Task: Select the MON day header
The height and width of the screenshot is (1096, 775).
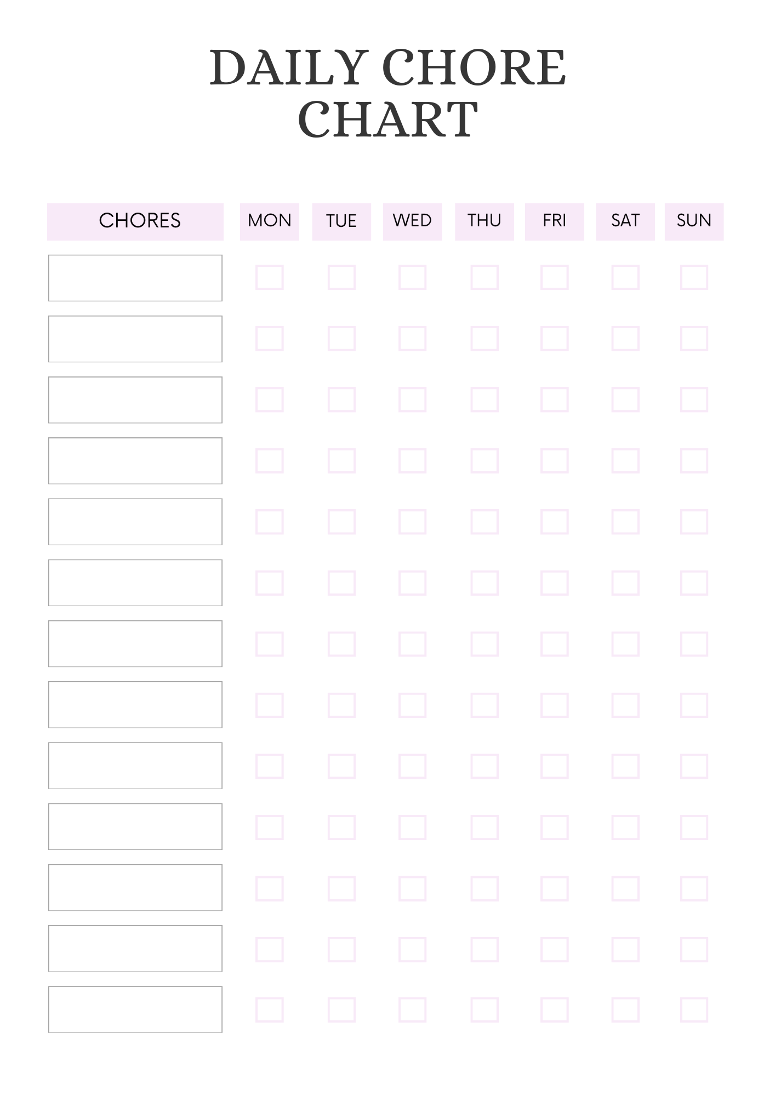Action: tap(270, 221)
